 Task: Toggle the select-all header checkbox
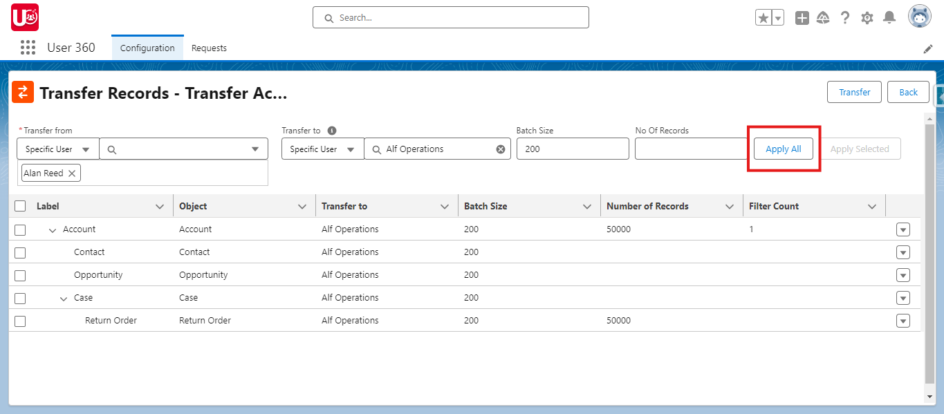pyautogui.click(x=20, y=206)
